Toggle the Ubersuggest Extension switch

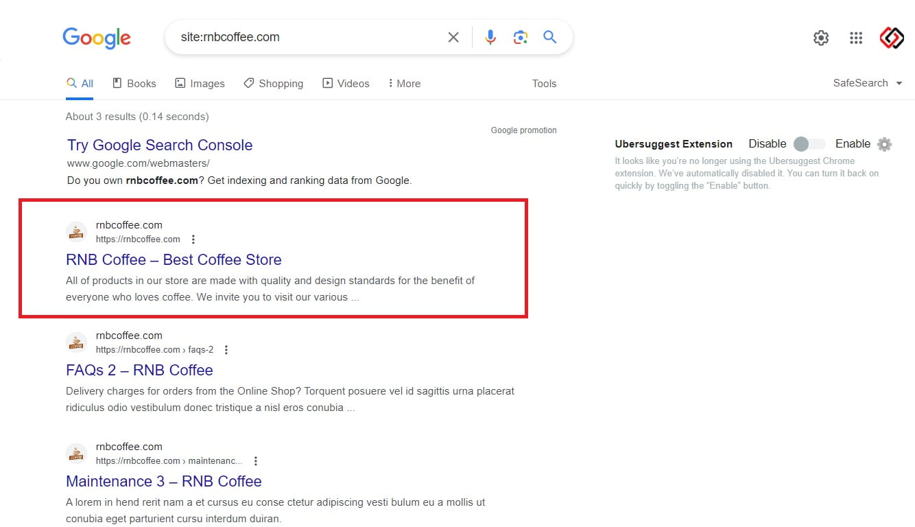(x=809, y=144)
